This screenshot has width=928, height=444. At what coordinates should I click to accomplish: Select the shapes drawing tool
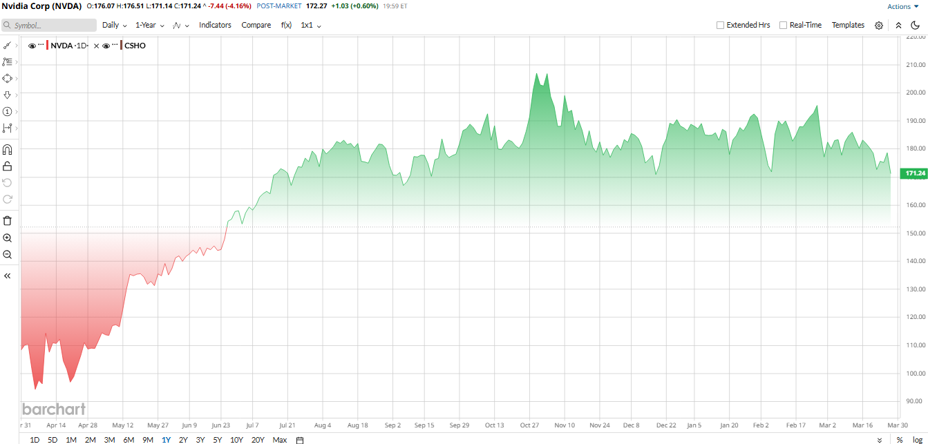point(7,78)
